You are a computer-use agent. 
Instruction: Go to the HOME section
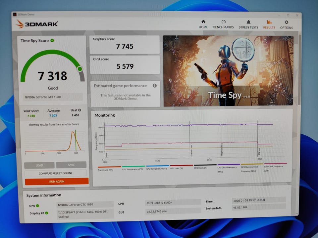click(203, 24)
